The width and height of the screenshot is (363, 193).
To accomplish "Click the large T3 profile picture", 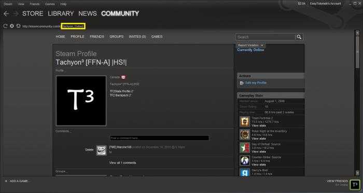I will click(81, 101).
